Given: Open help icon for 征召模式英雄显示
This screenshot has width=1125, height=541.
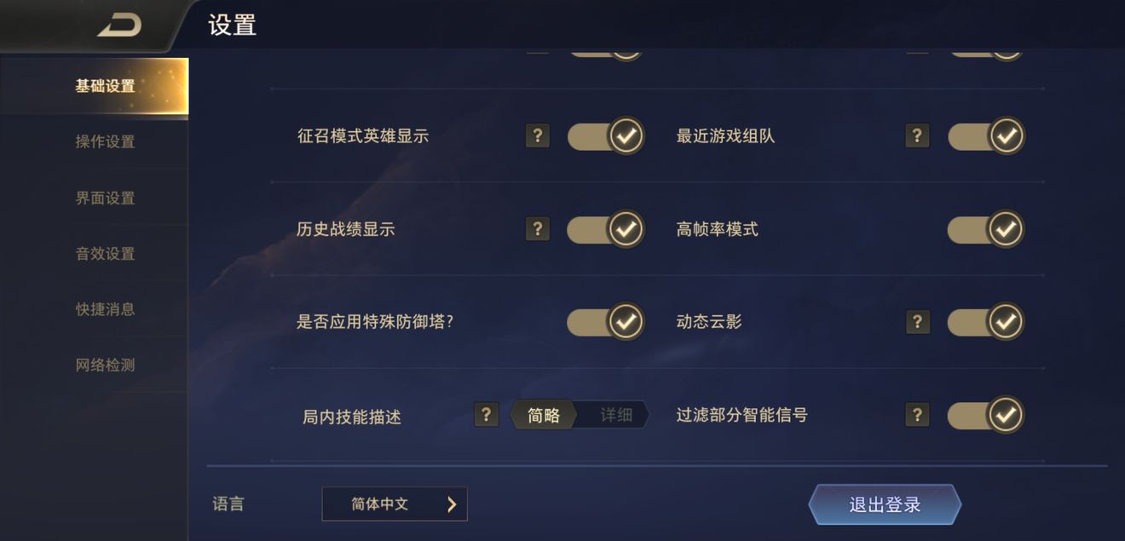Looking at the screenshot, I should click(x=538, y=135).
